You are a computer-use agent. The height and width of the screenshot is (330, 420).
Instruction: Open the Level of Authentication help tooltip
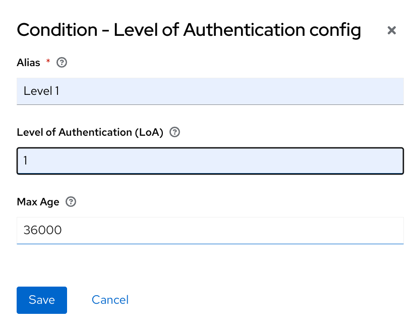tap(174, 132)
